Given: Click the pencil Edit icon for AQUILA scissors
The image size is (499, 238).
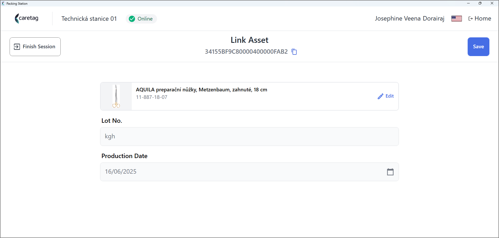Looking at the screenshot, I should (380, 96).
